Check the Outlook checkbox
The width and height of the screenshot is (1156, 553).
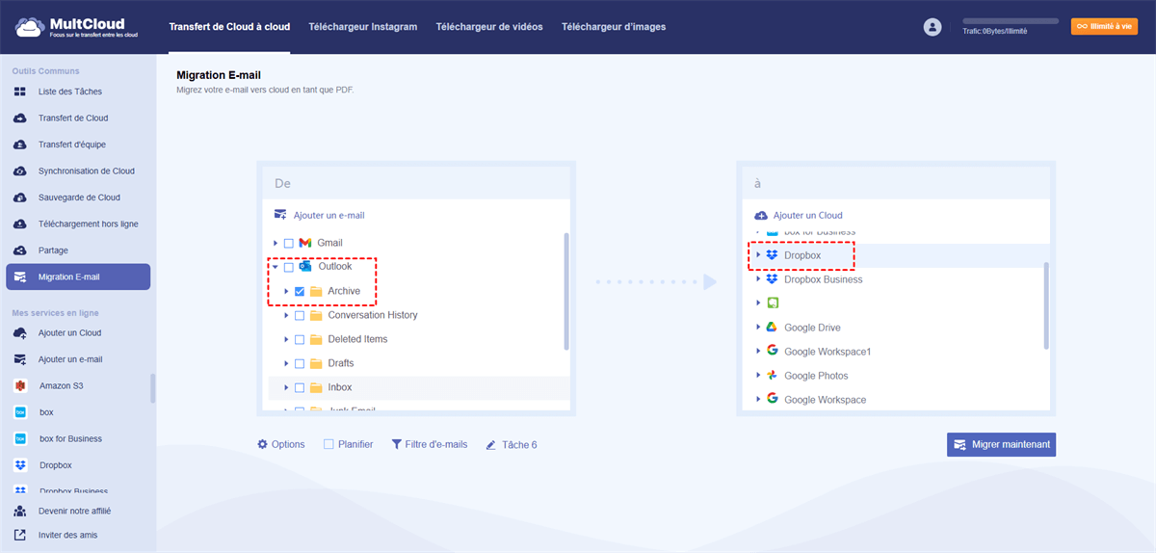pos(289,267)
